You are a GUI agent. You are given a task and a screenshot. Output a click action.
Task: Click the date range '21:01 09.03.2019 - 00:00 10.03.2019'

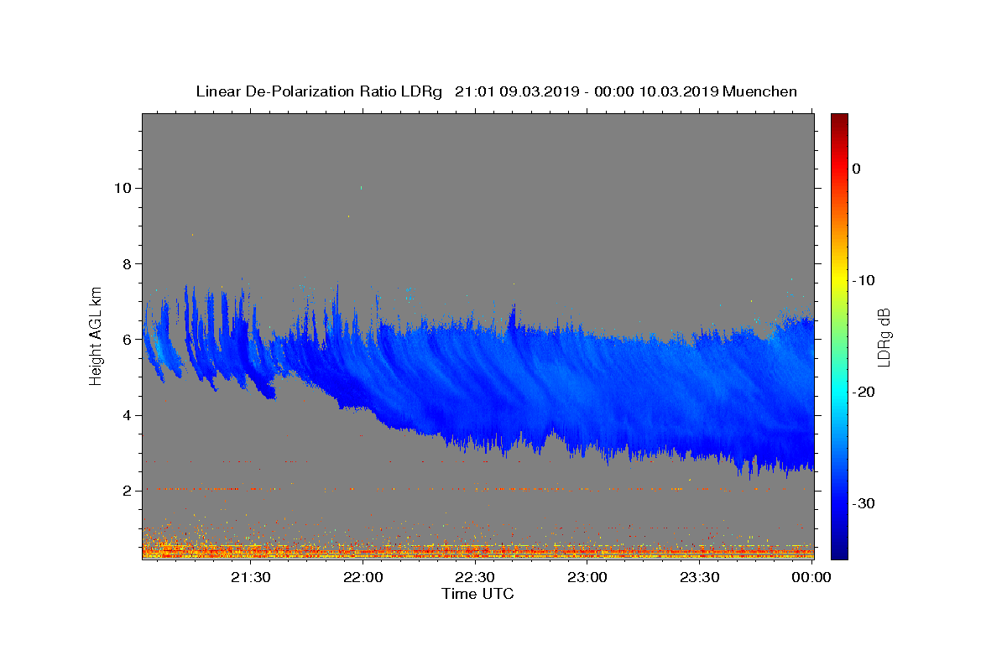coord(587,91)
